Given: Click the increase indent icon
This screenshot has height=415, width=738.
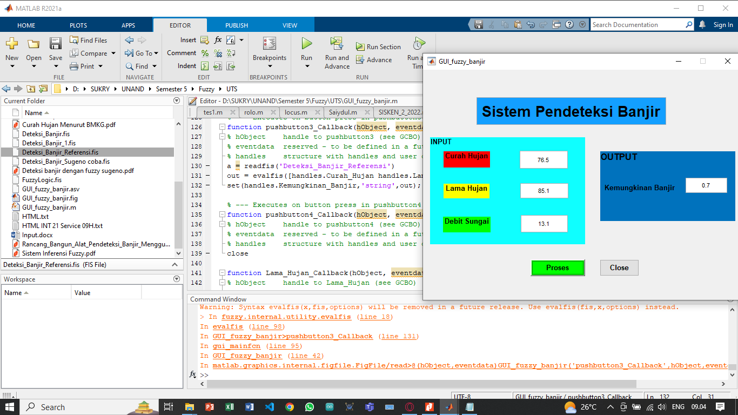Looking at the screenshot, I should point(218,66).
